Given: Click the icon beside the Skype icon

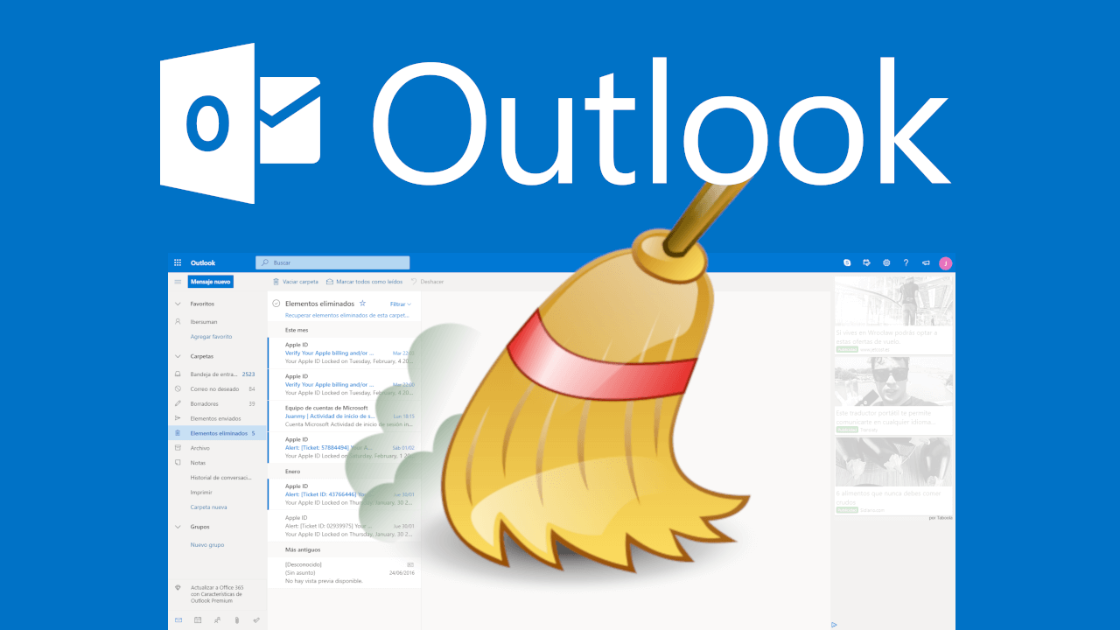Looking at the screenshot, I should click(x=866, y=262).
